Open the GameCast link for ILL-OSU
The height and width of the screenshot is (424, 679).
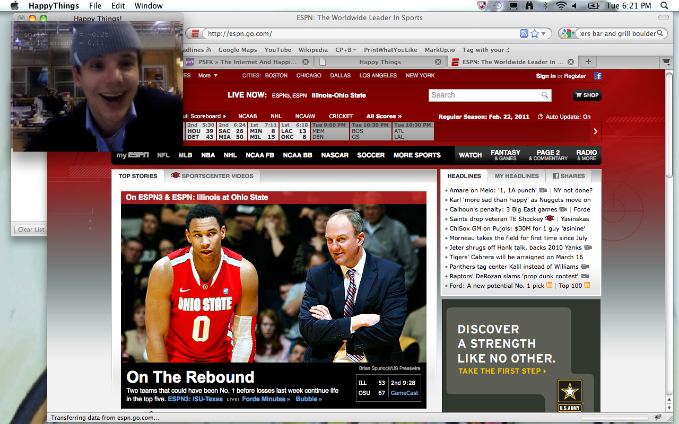404,393
